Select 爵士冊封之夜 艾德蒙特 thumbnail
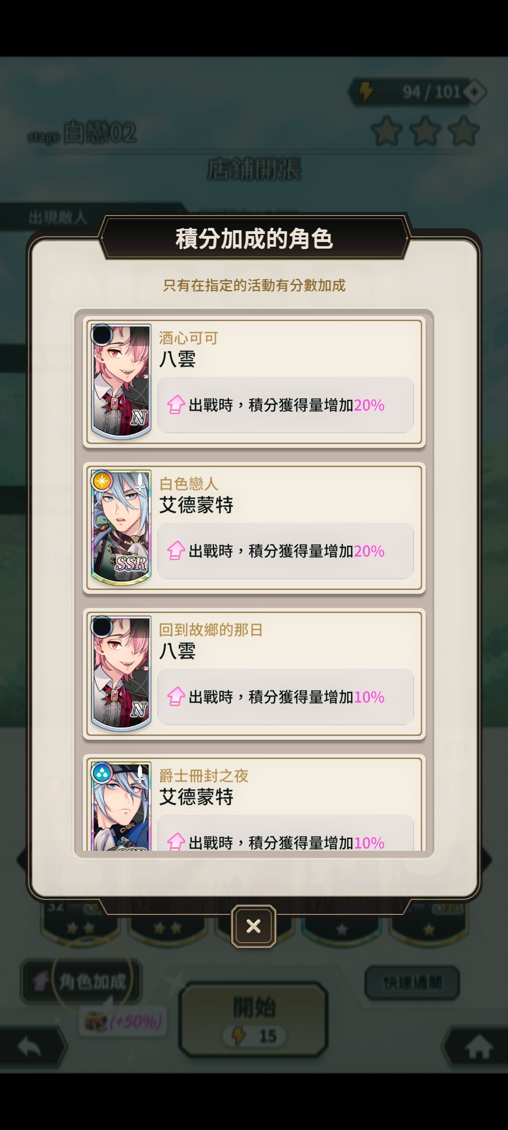The image size is (508, 1130). pos(121,806)
